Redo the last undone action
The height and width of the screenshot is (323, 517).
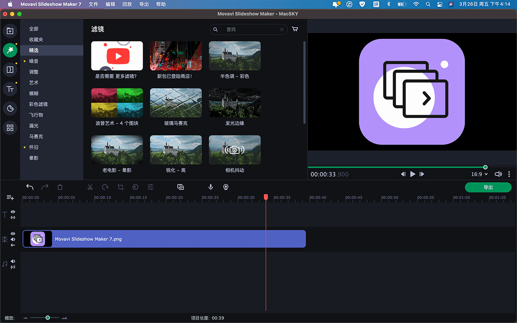click(45, 187)
